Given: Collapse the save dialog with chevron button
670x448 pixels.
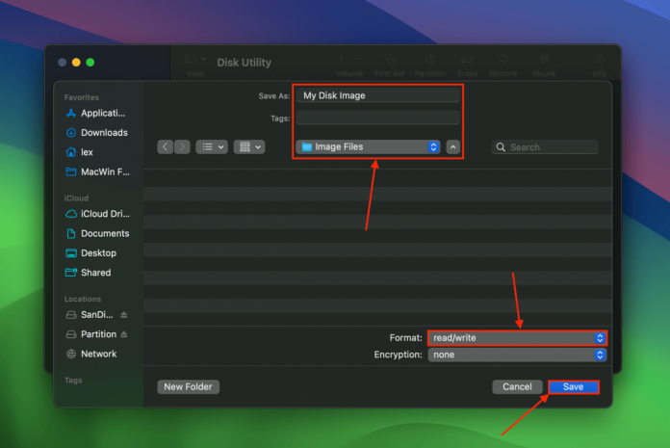Looking at the screenshot, I should (453, 147).
